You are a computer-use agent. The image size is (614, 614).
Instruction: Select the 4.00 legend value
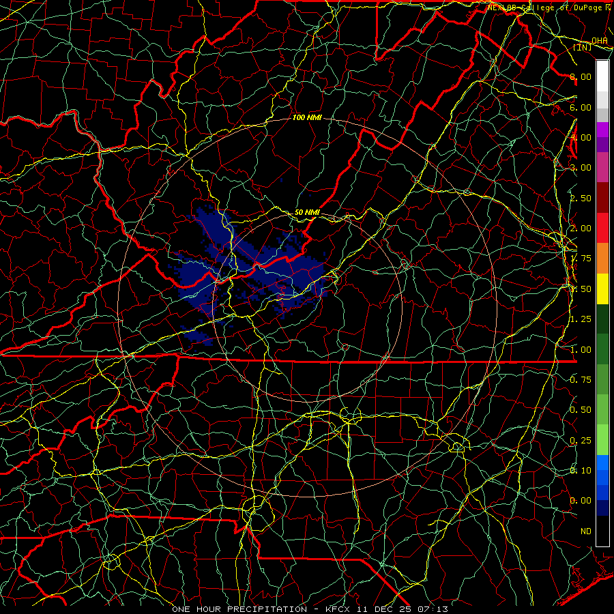(x=581, y=137)
